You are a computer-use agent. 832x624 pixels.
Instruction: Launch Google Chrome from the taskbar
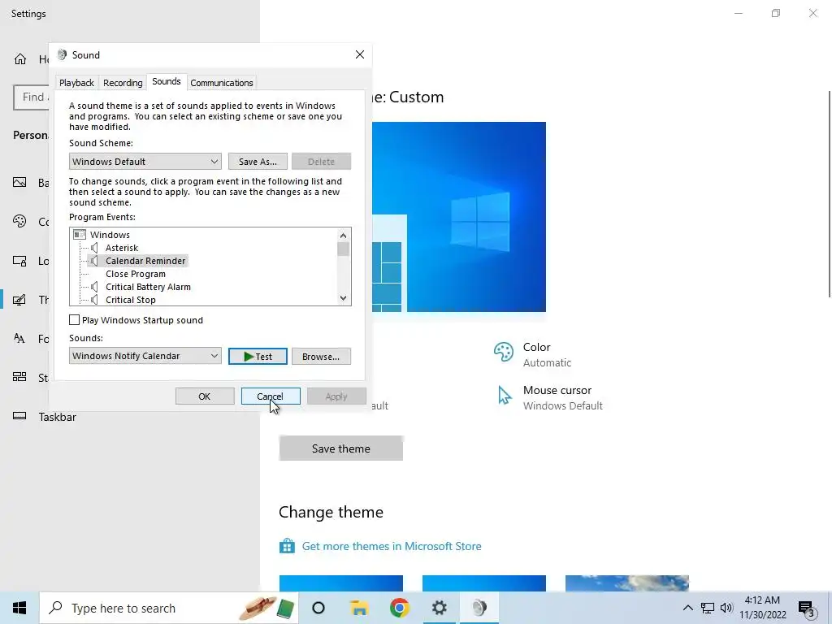pyautogui.click(x=400, y=608)
